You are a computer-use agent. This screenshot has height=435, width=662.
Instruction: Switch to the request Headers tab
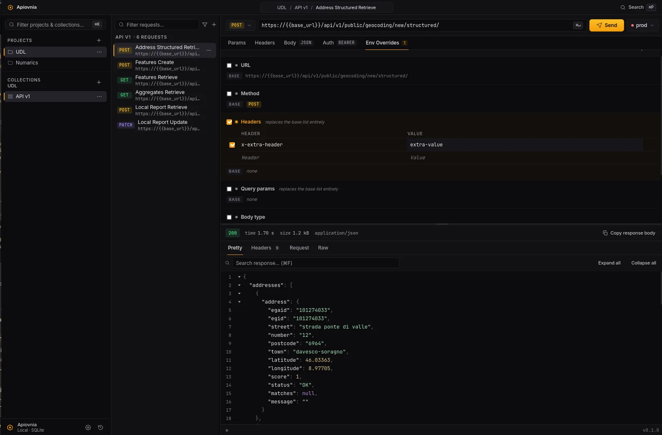(x=265, y=43)
